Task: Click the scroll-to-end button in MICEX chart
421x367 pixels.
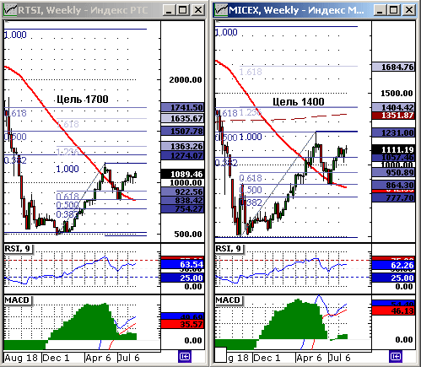Action: 396,357
